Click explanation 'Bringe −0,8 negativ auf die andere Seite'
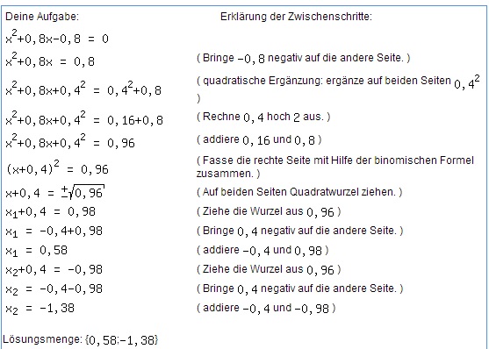Image resolution: width=489 pixels, height=349 pixels. (x=303, y=58)
